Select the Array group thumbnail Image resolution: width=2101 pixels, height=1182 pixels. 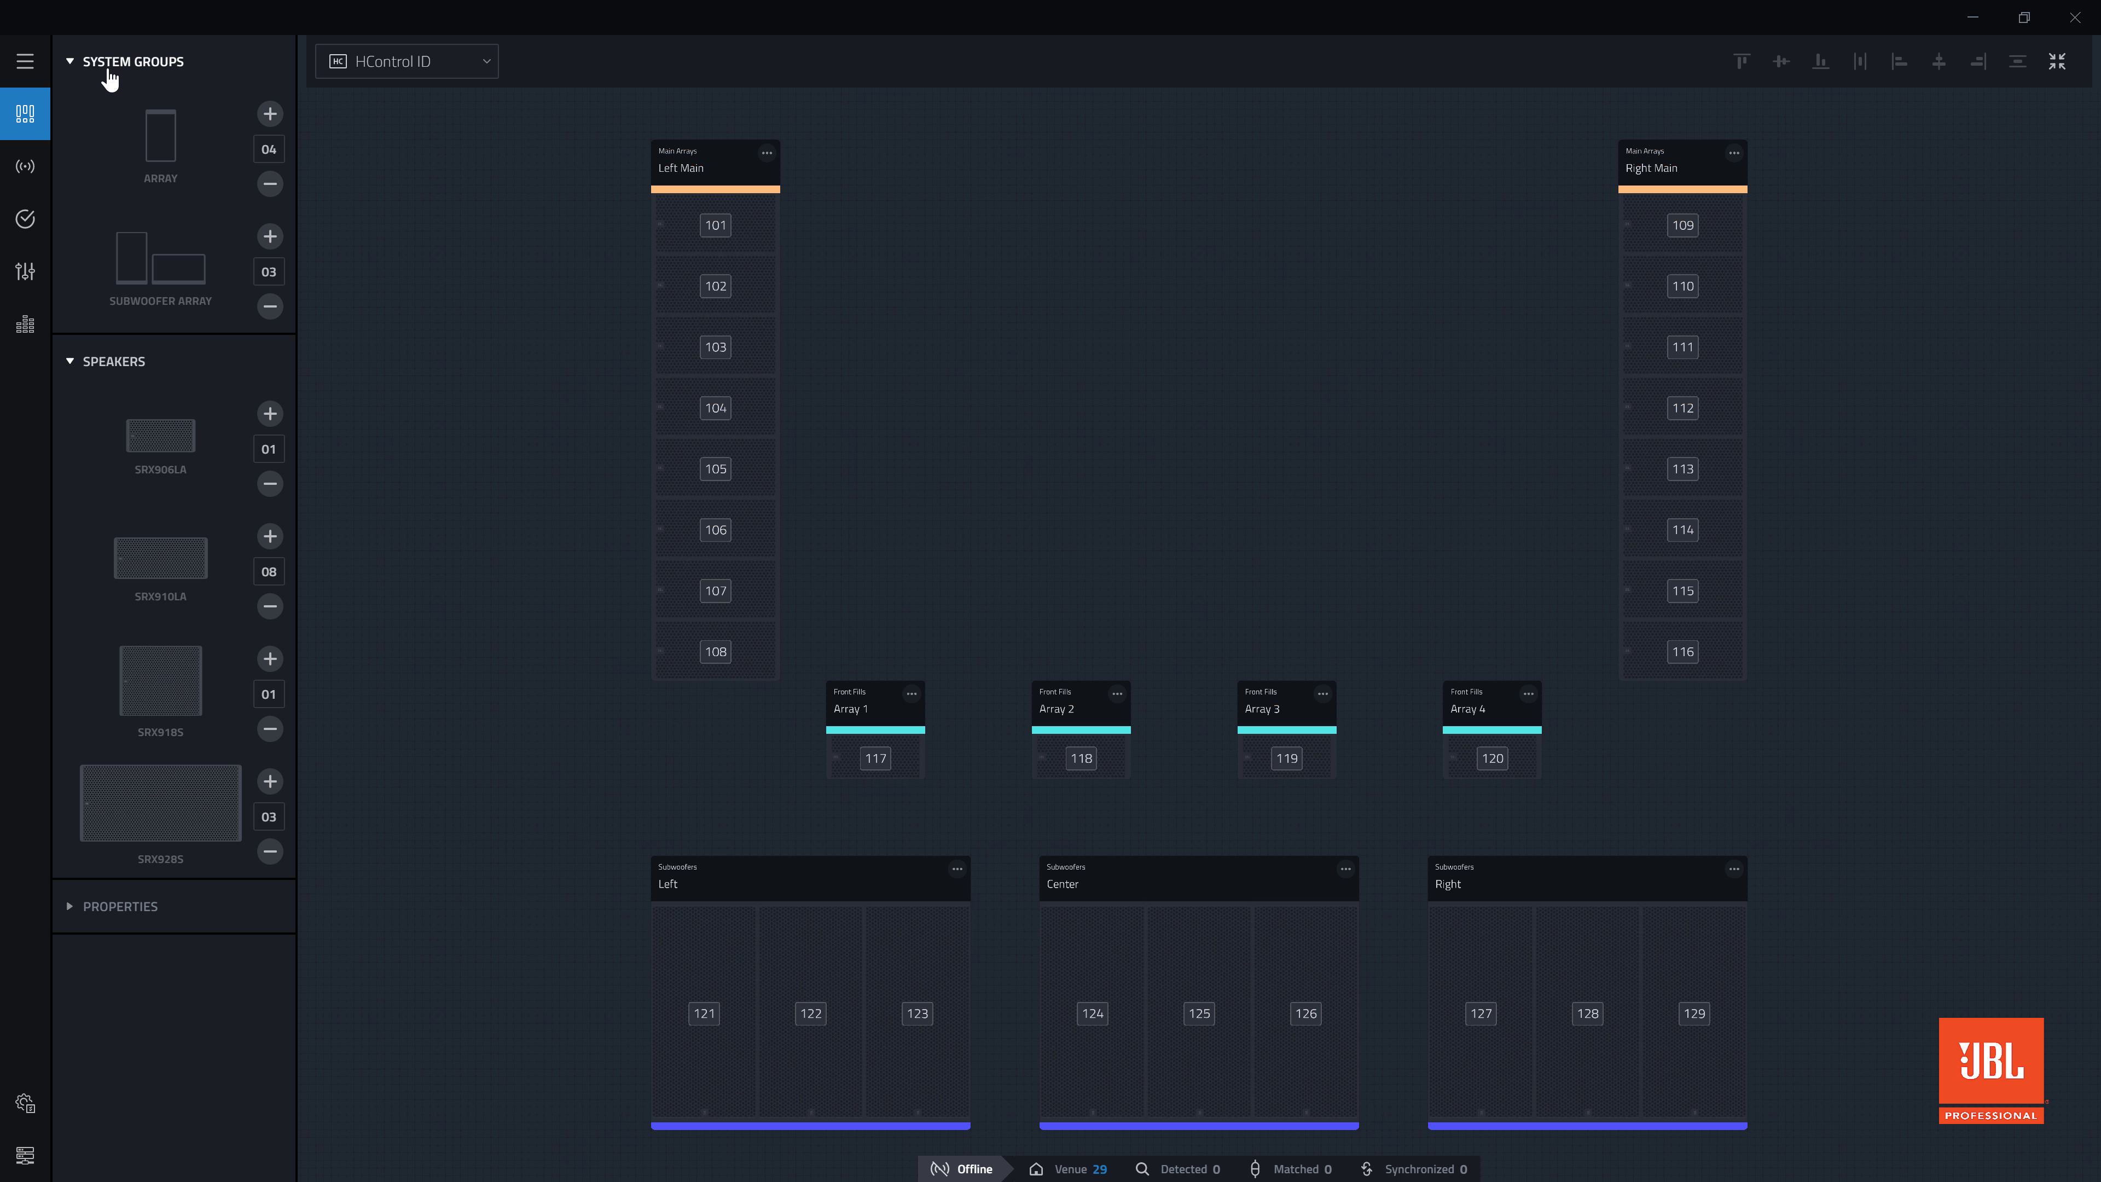(161, 135)
